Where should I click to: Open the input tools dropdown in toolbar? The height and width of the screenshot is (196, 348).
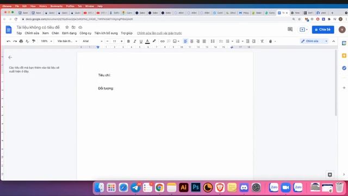point(272,41)
